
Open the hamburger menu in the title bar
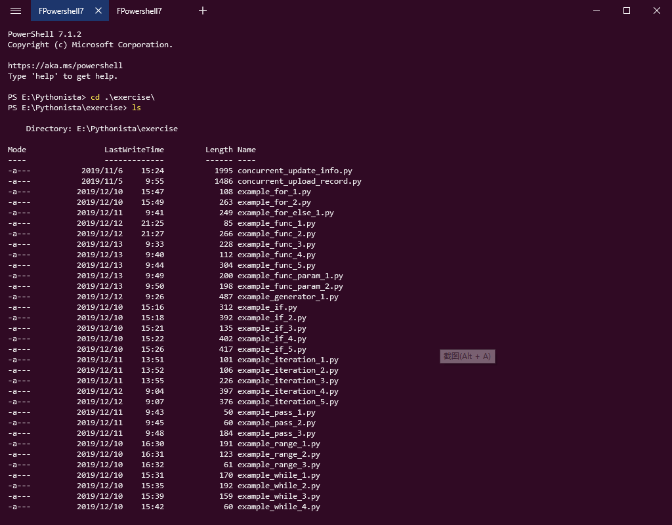coord(16,10)
